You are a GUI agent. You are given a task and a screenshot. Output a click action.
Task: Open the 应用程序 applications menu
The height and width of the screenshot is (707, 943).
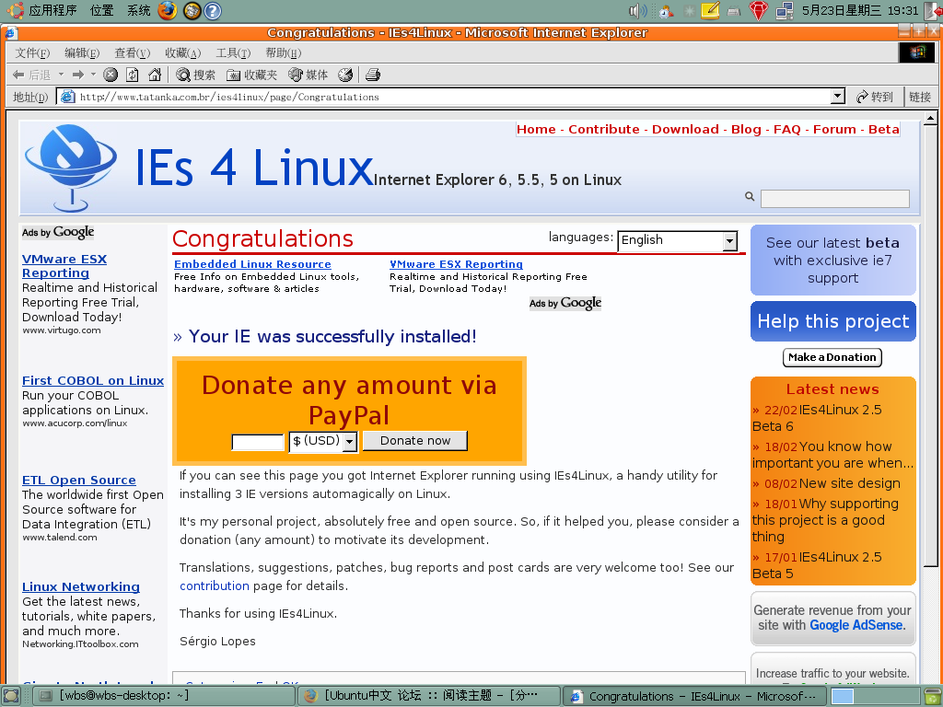pyautogui.click(x=52, y=10)
